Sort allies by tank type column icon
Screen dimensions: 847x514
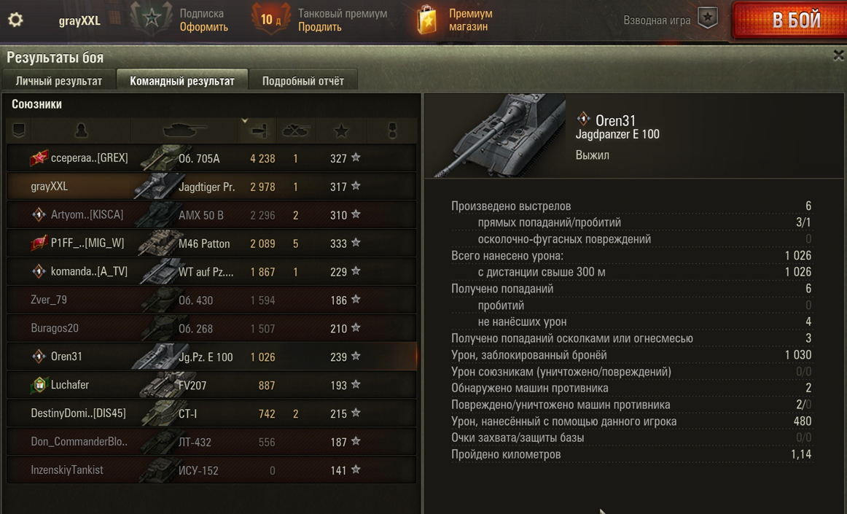click(184, 131)
